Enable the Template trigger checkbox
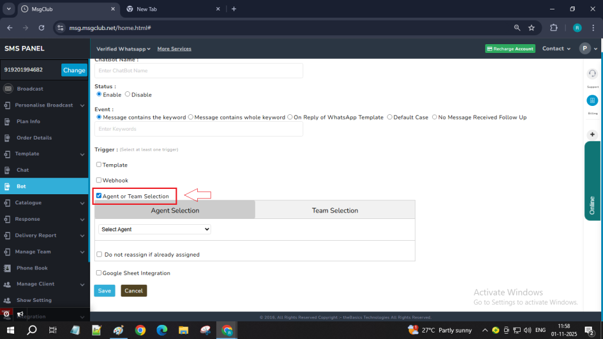 [99, 165]
